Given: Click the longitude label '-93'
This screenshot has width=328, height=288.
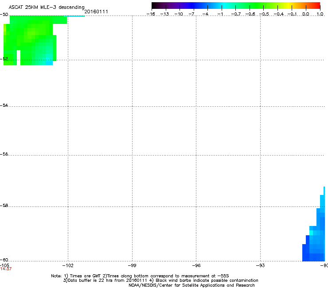Looking at the screenshot, I should [261, 265].
